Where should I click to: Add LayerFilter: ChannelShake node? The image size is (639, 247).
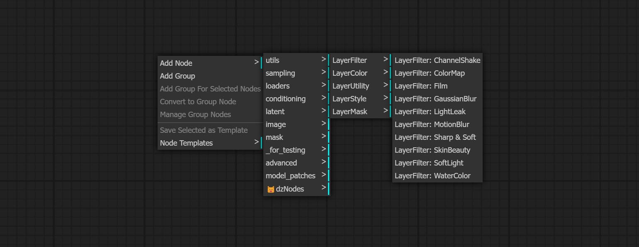point(437,60)
